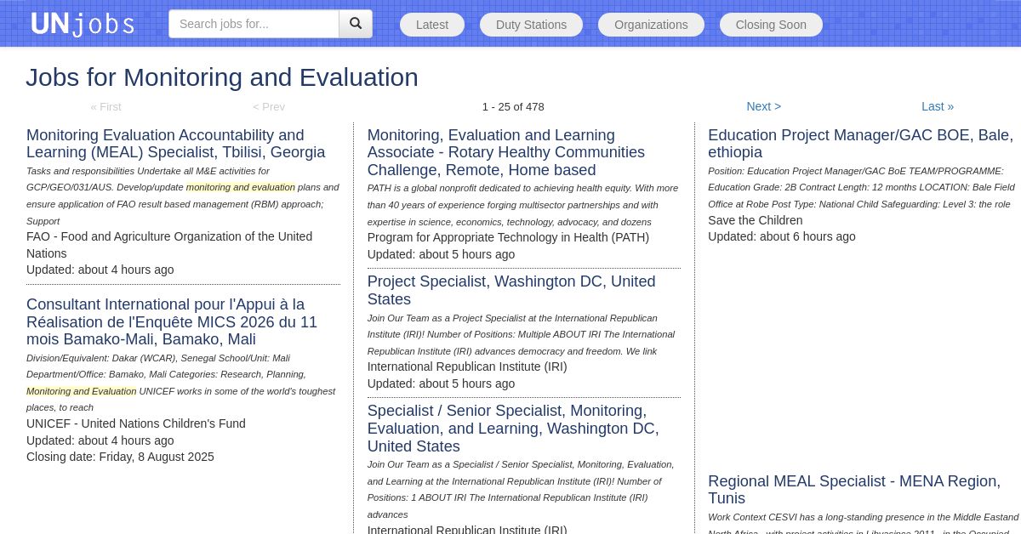Screen dimensions: 1021x534
Task: Click highlighted Monitoring and Evaluation in UNICEF description
Action: (82, 391)
